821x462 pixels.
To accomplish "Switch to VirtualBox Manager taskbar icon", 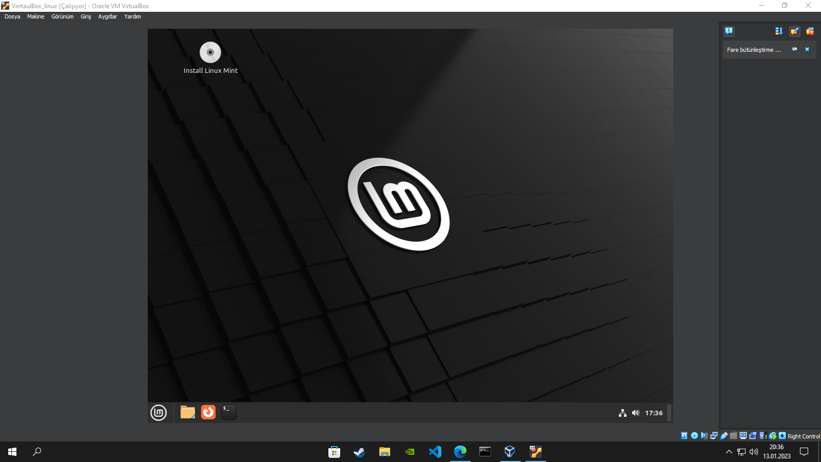I will (511, 452).
